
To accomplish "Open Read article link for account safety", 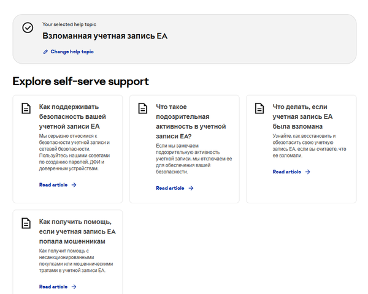I will (x=53, y=184).
